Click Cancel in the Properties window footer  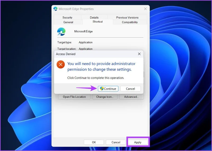click(x=116, y=142)
